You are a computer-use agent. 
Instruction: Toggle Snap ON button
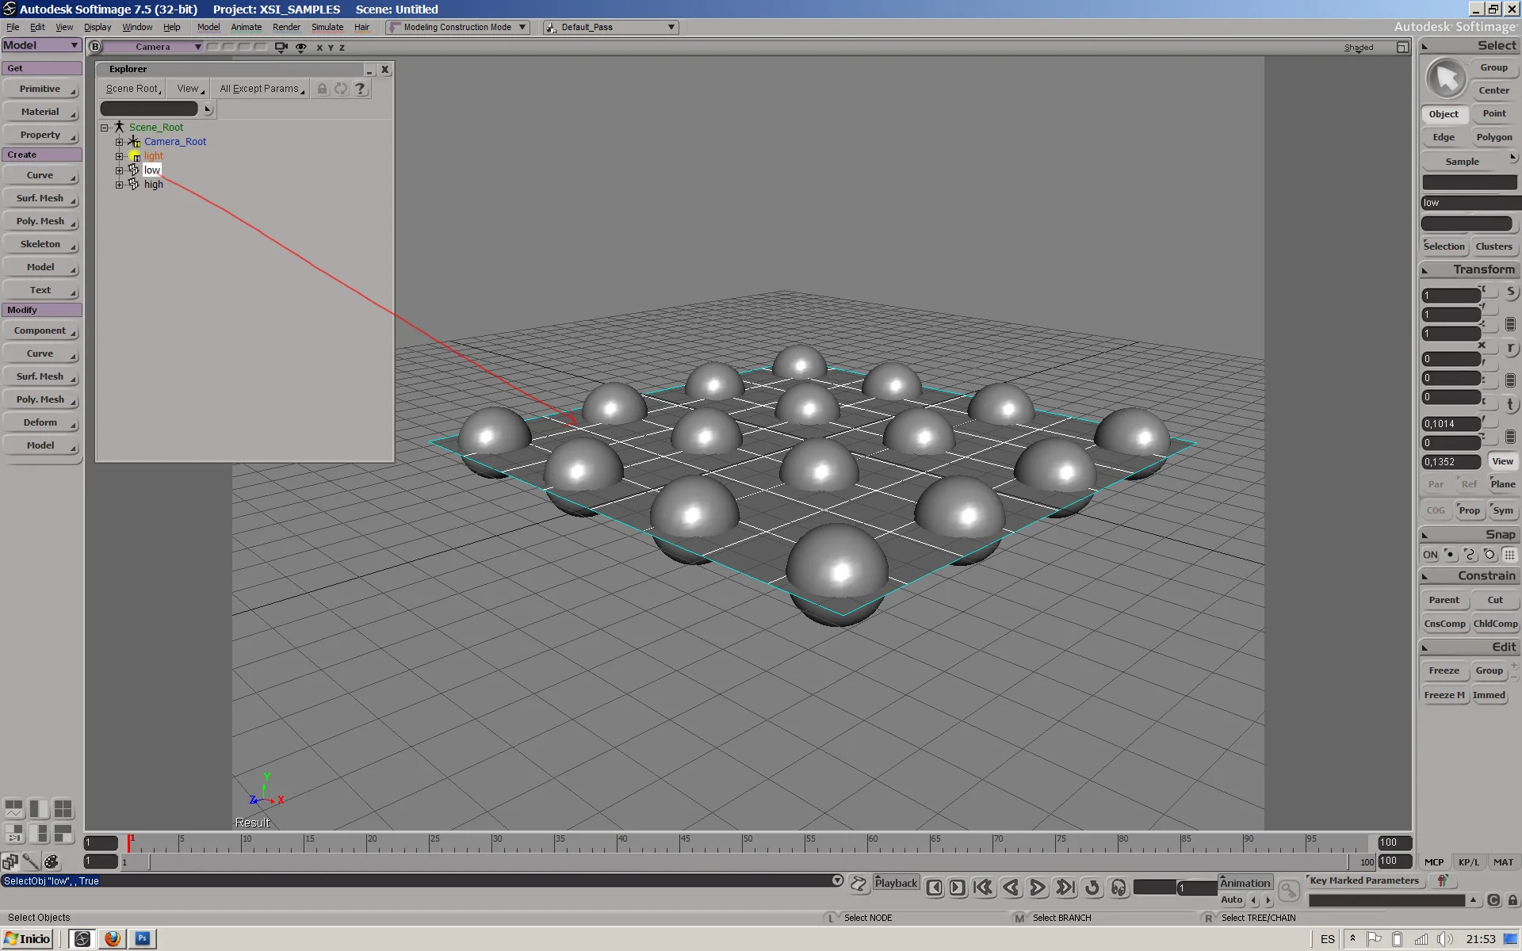click(x=1430, y=555)
